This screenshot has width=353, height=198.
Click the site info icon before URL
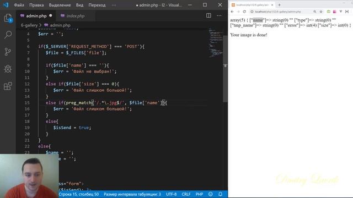252,12
